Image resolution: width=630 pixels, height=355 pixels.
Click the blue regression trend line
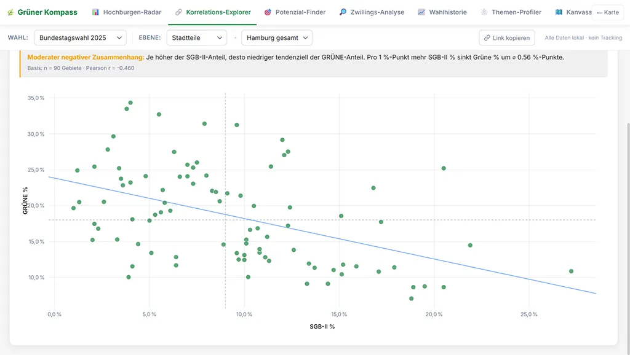pos(322,235)
